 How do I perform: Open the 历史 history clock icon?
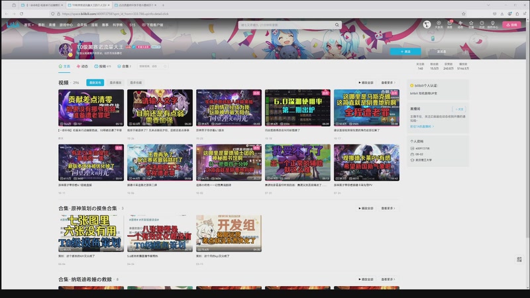482,25
